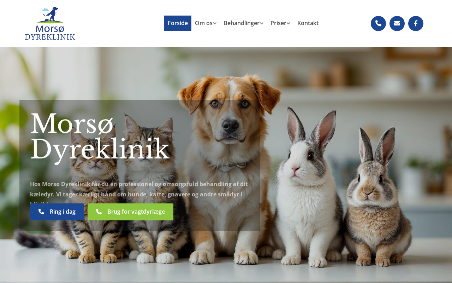Open the Facebook icon in header

pos(416,23)
